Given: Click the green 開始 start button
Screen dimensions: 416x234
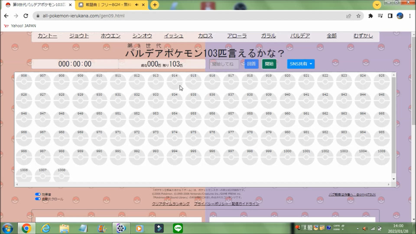Looking at the screenshot, I should pos(269,64).
